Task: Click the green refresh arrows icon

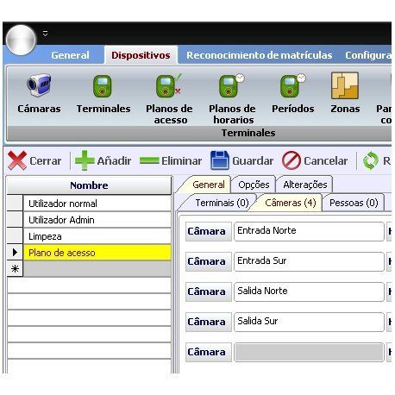Action: coord(370,160)
